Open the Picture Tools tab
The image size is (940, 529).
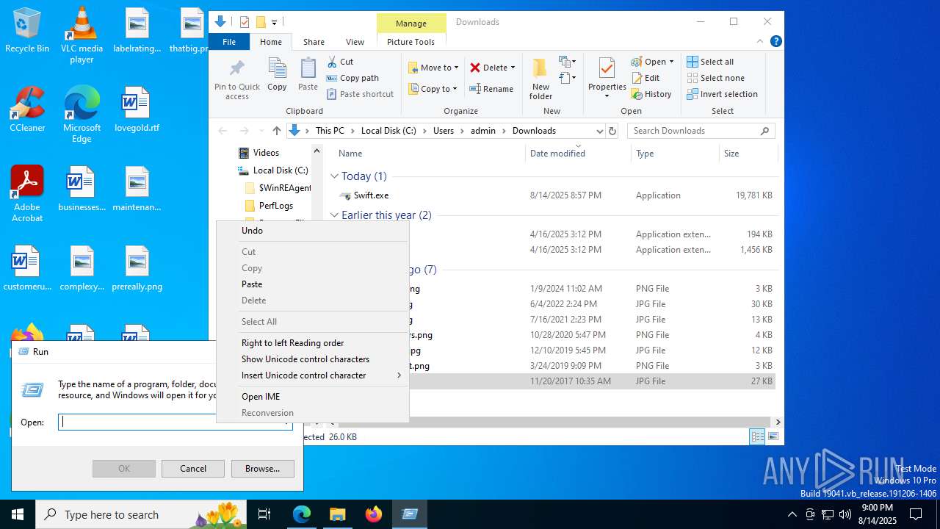coord(411,42)
